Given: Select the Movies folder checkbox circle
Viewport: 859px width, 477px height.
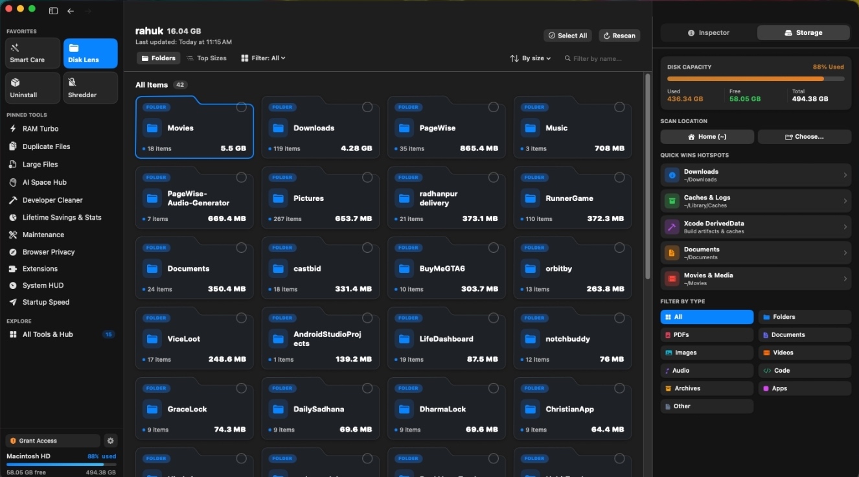Looking at the screenshot, I should click(241, 108).
